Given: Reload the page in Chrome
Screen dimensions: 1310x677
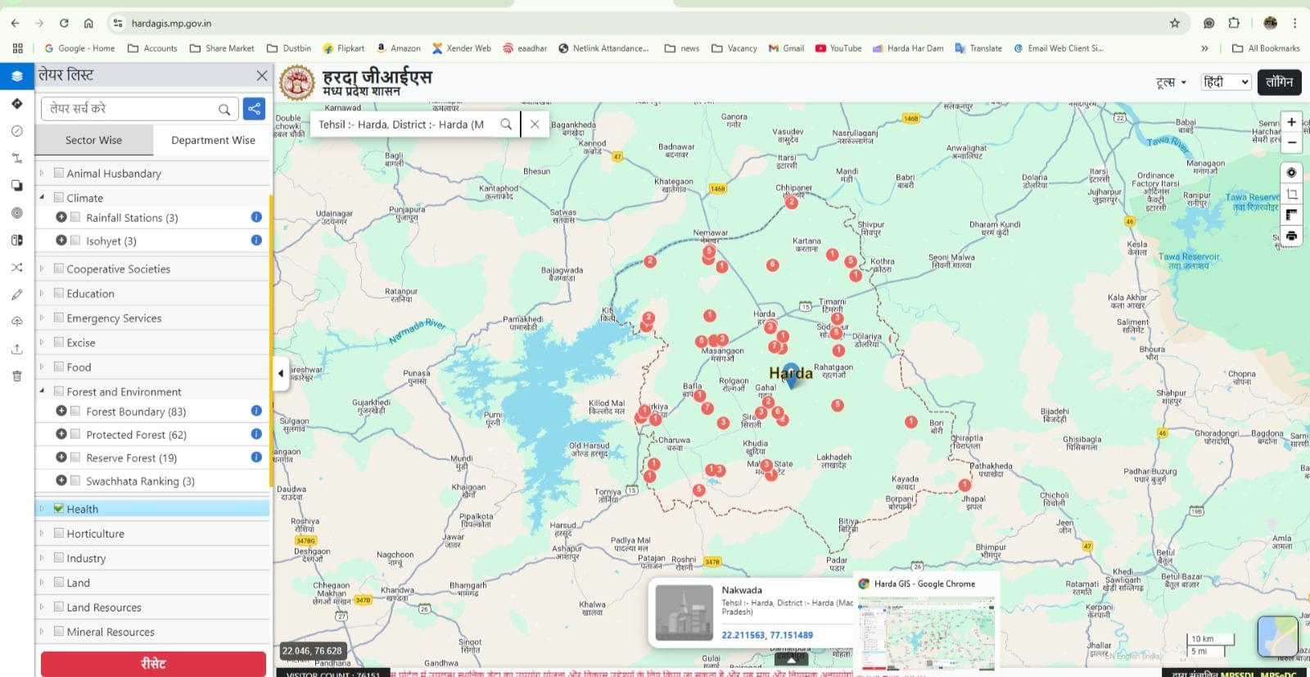Looking at the screenshot, I should tap(64, 23).
